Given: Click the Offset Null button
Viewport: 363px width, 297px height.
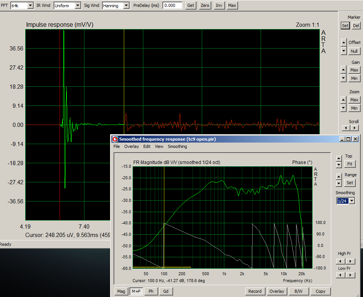Looking at the screenshot, I should (x=354, y=51).
